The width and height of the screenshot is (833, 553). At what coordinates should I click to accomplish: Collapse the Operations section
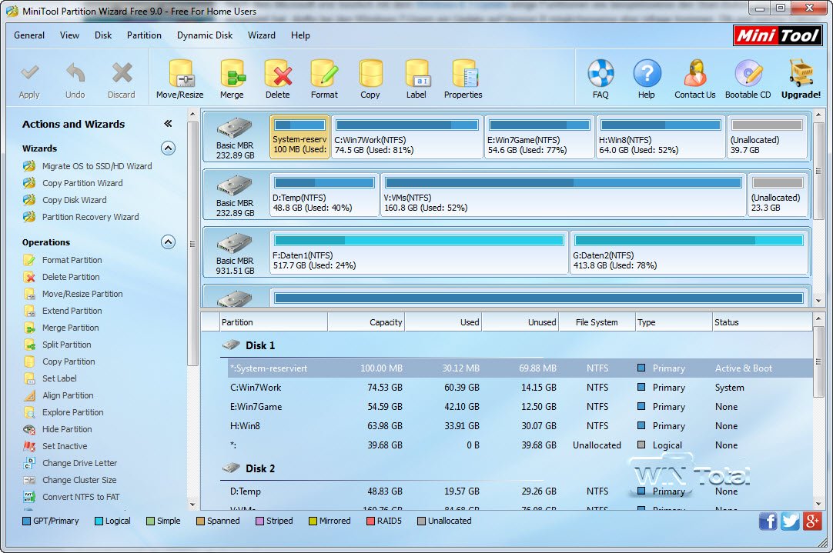point(168,242)
